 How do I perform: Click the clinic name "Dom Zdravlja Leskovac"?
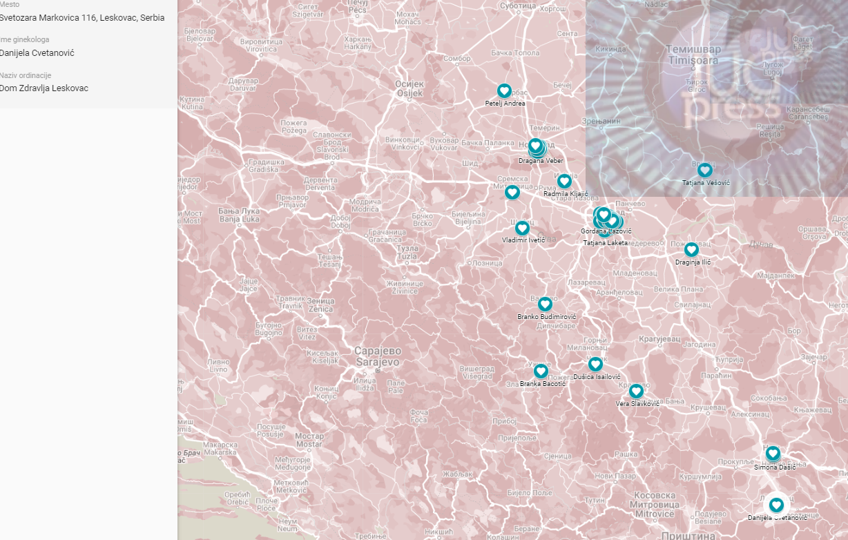[44, 88]
